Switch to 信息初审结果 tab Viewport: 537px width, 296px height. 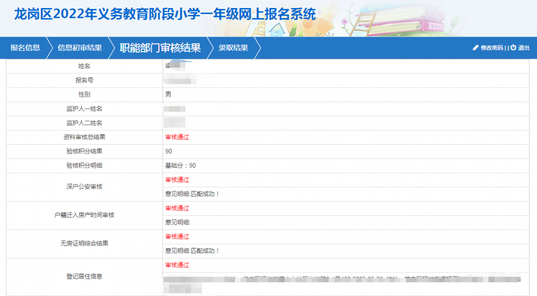(80, 48)
